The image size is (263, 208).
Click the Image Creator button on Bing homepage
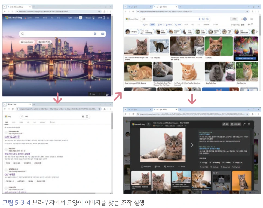[x=27, y=42]
